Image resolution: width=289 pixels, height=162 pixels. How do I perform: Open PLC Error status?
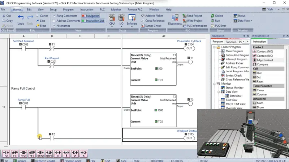click(x=219, y=26)
